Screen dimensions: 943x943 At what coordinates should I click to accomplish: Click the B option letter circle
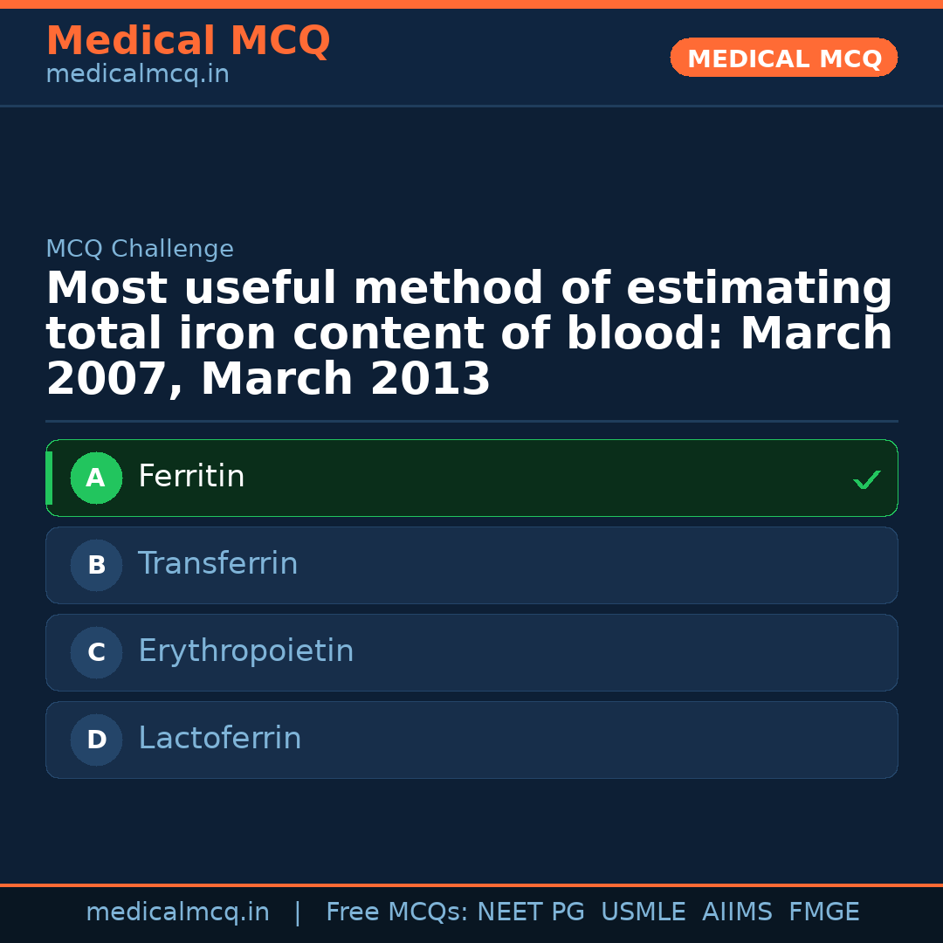point(96,565)
